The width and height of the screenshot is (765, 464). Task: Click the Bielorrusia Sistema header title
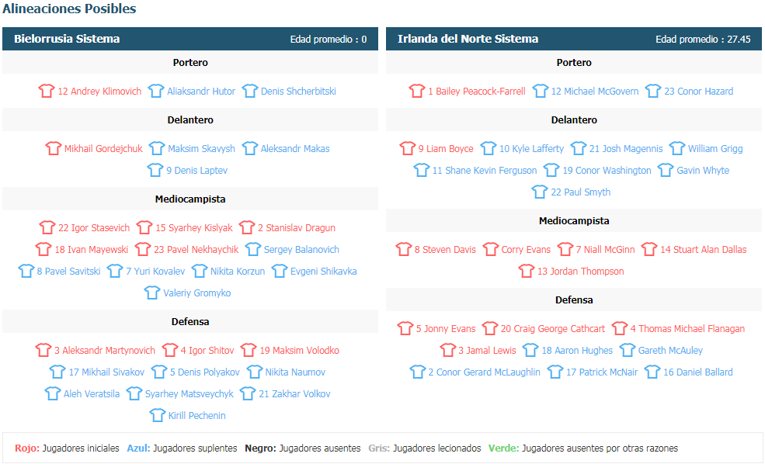(x=67, y=39)
